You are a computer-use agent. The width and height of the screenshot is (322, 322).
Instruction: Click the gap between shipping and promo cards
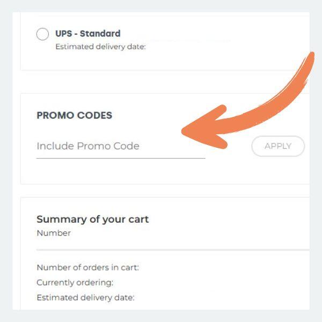[x=161, y=82]
